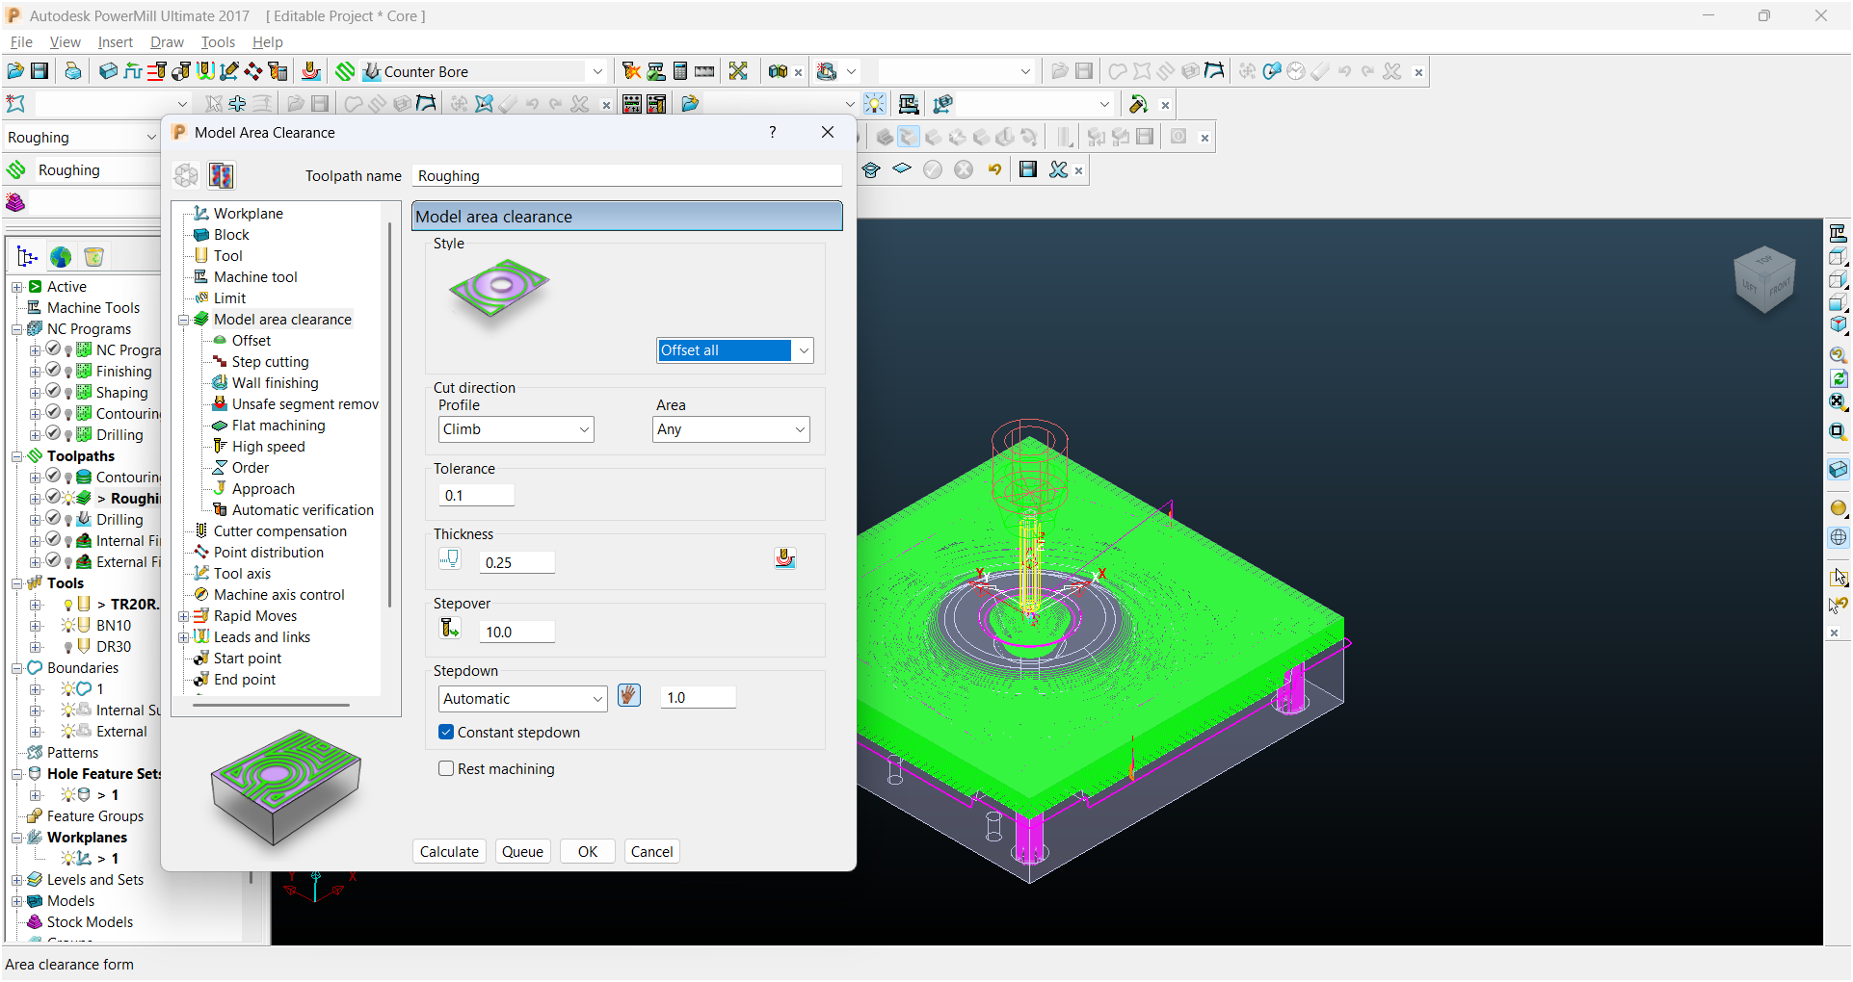Image resolution: width=1853 pixels, height=982 pixels.
Task: Click the Cancel button
Action: 652,851
